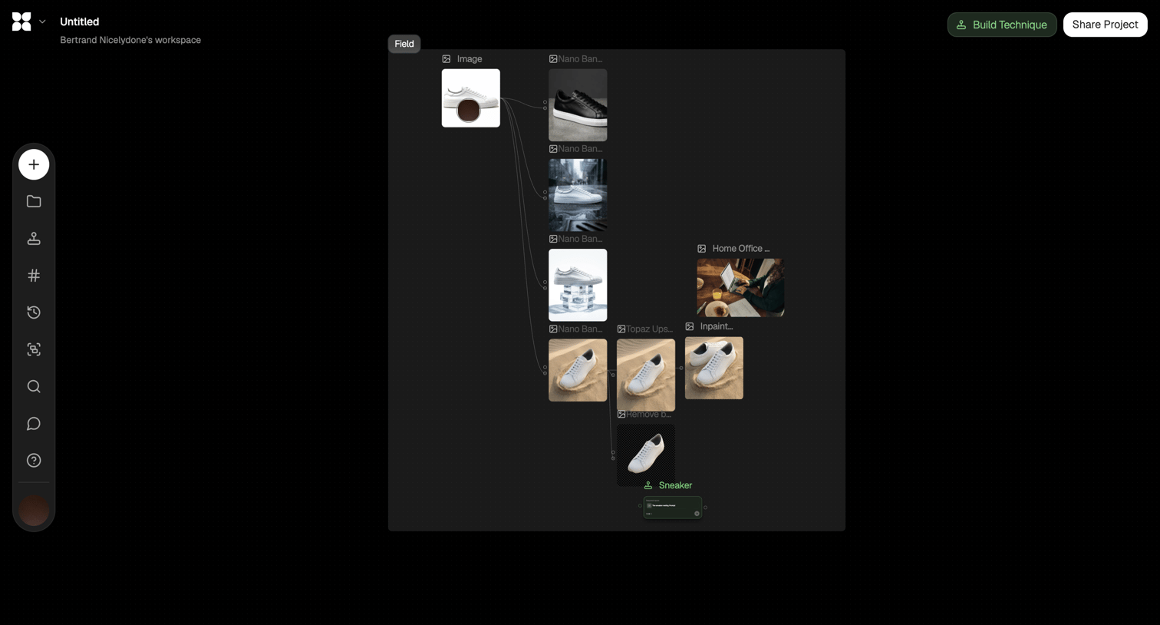Click the Untitled project title
1160x625 pixels.
80,21
